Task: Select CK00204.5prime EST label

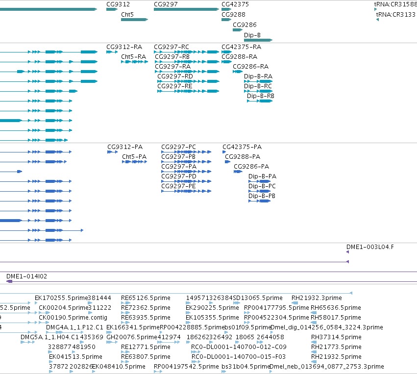Action: [63, 308]
